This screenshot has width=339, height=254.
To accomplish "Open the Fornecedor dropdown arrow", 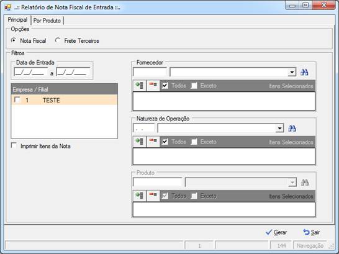I will [292, 72].
